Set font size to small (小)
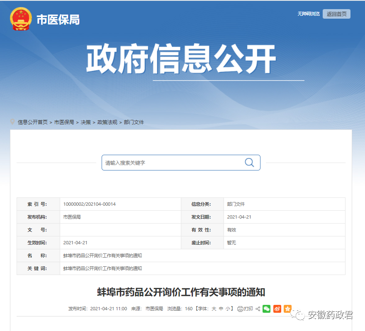This screenshot has width=365, height=331. [228, 309]
